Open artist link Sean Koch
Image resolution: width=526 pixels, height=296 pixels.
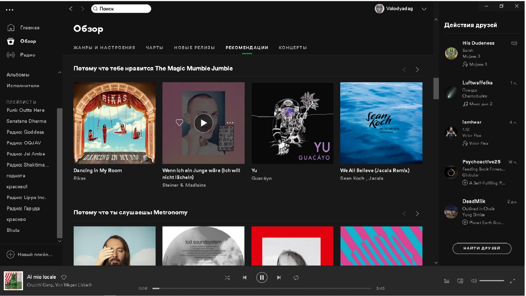click(x=352, y=178)
